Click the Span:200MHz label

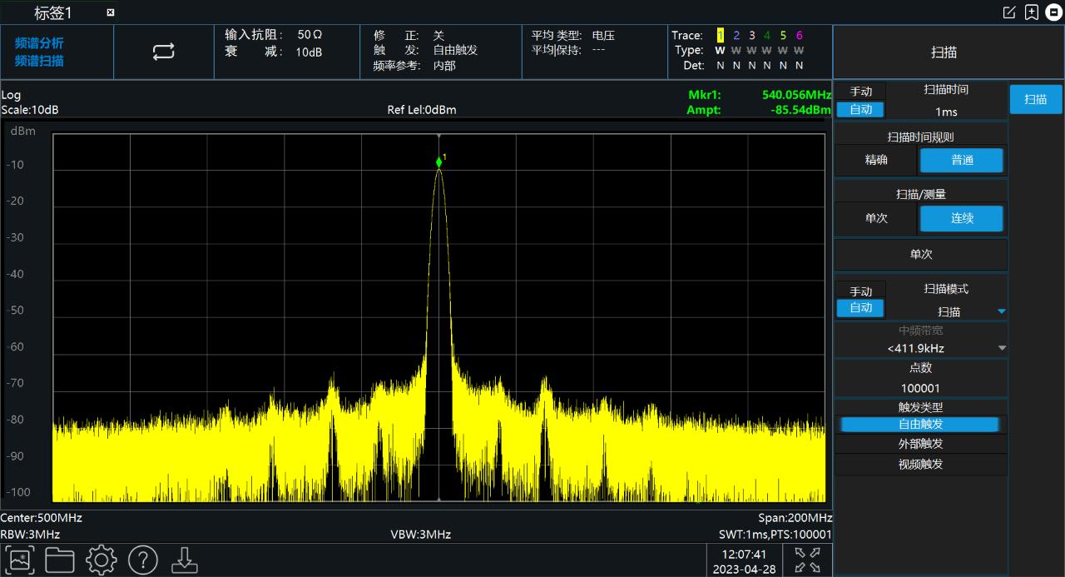click(x=795, y=518)
